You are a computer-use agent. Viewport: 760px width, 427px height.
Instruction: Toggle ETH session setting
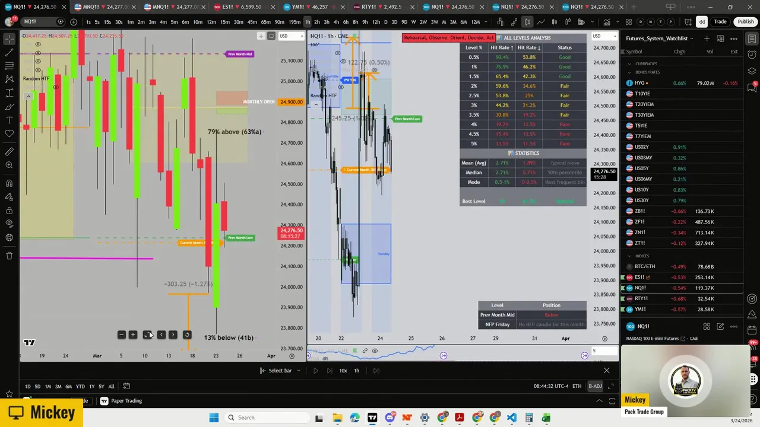pyautogui.click(x=577, y=387)
